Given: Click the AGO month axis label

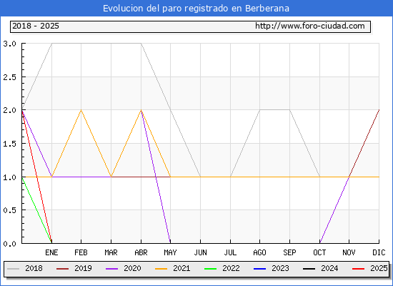Looking at the screenshot, I should coord(259,252).
